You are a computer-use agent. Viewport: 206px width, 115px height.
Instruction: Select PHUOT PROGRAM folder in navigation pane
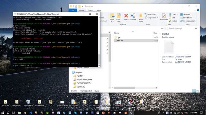[x=84, y=80]
